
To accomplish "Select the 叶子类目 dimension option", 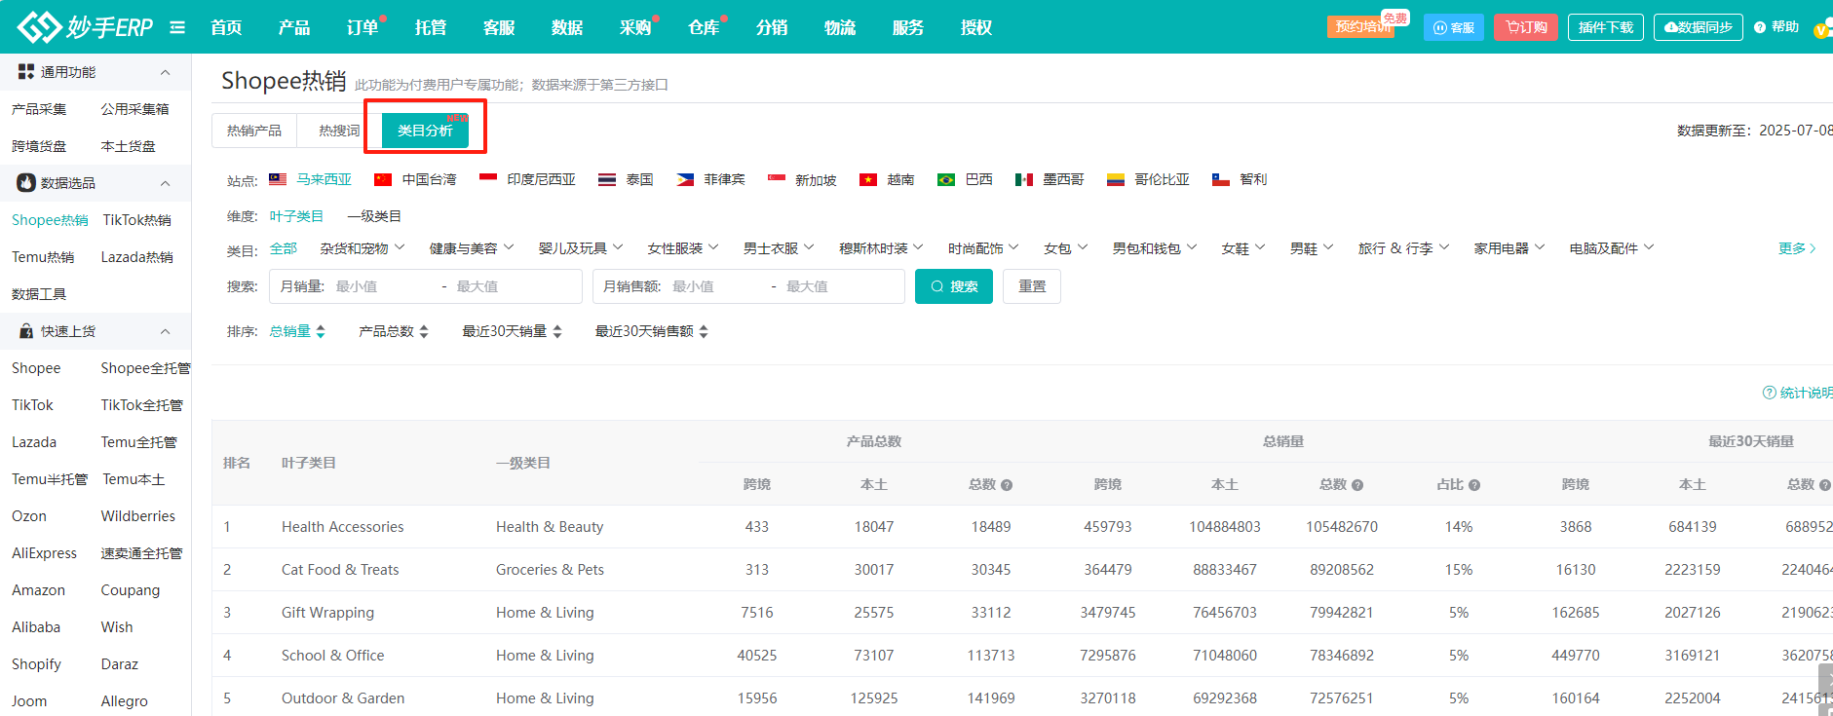I will tap(296, 216).
